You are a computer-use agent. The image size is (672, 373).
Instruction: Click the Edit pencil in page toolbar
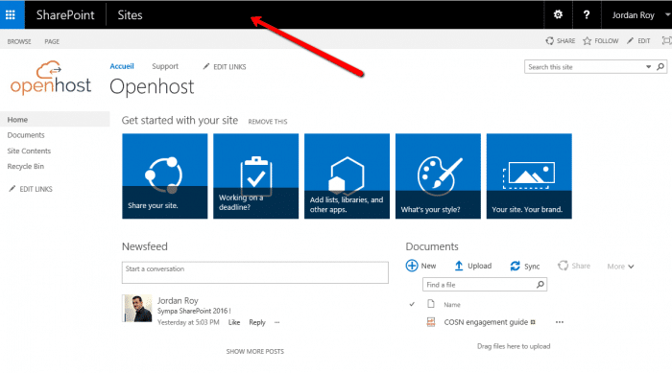(630, 40)
